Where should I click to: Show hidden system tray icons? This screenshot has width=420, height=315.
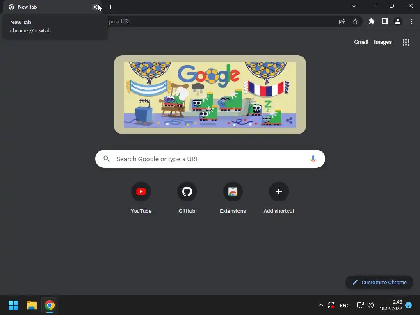(321, 305)
